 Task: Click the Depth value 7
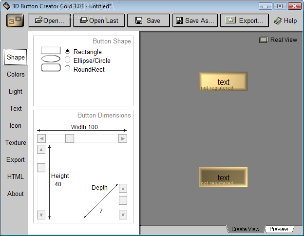(101, 211)
